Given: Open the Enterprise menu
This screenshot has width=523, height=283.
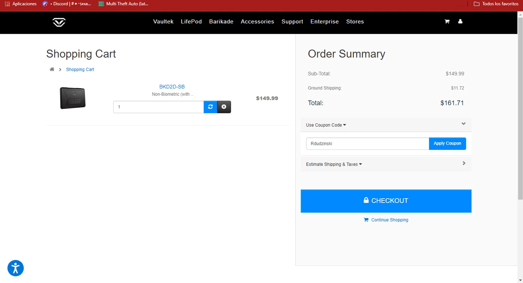Looking at the screenshot, I should click(x=325, y=22).
